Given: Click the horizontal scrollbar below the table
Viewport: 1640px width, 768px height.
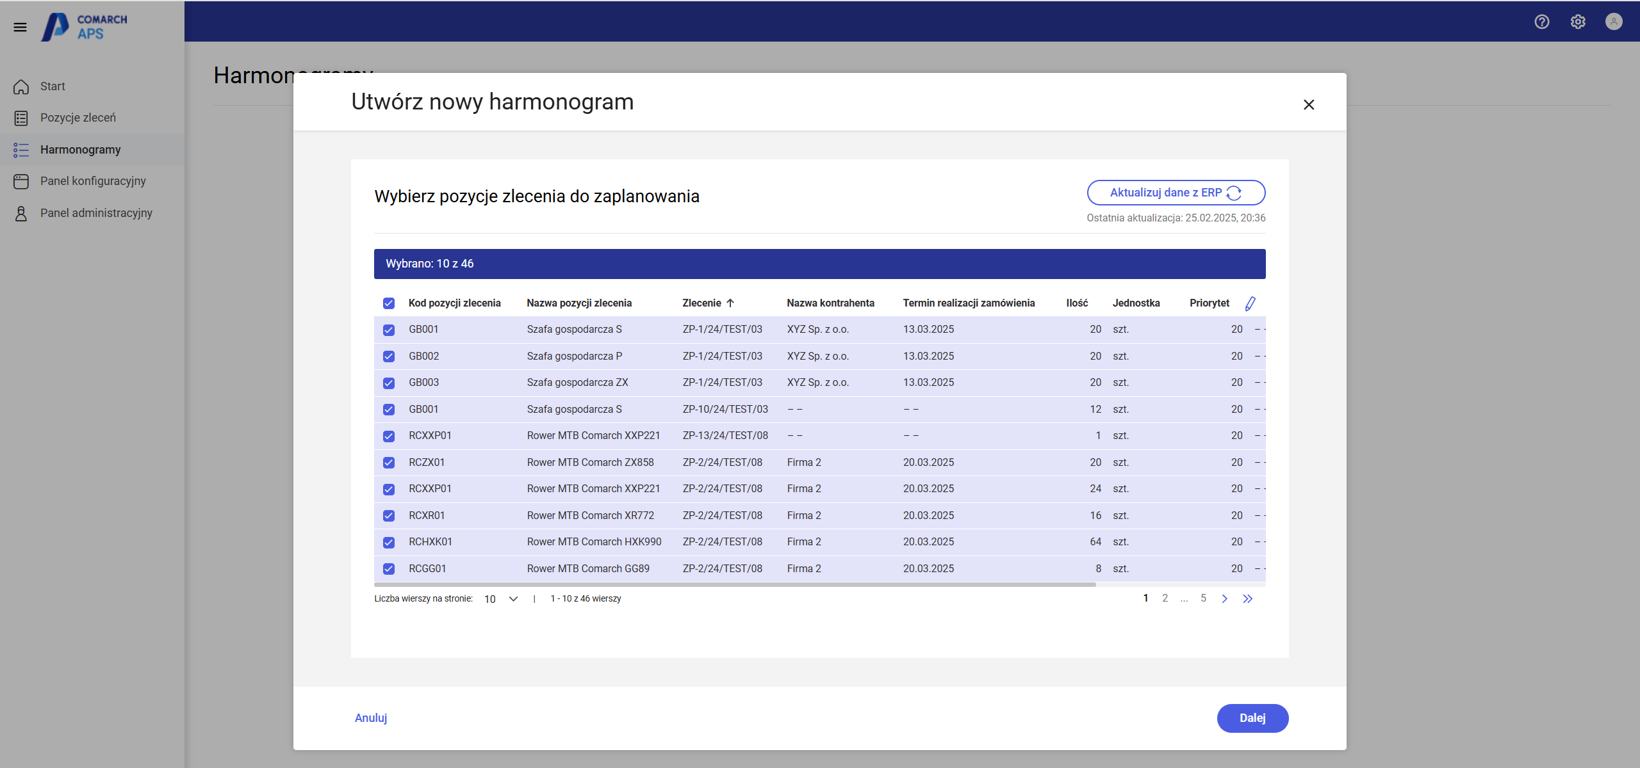Looking at the screenshot, I should (x=734, y=584).
